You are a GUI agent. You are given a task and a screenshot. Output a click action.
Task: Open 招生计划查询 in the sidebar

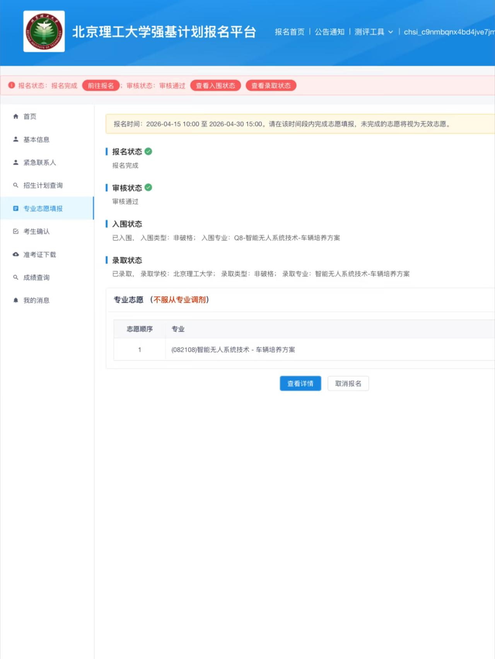[x=43, y=185]
